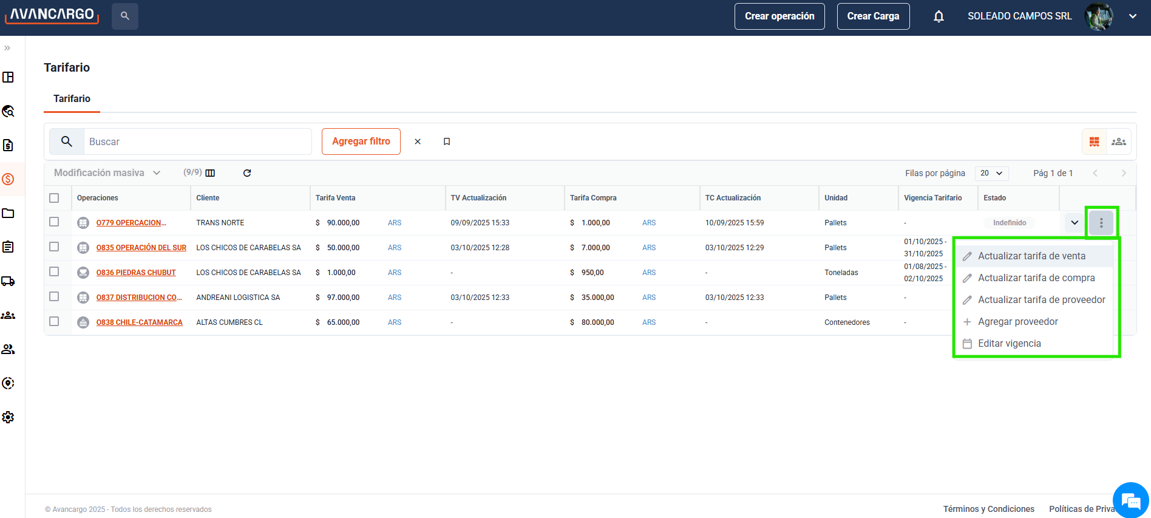Open the Tarifario dollar icon in sidebar

8,179
